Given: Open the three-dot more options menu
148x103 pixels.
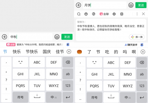Looking at the screenshot, I should pos(137,14).
